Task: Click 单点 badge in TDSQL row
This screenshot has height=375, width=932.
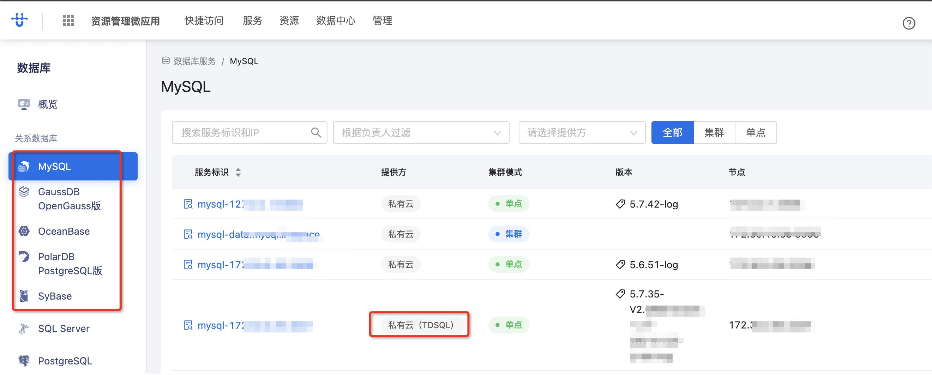Action: (x=509, y=325)
